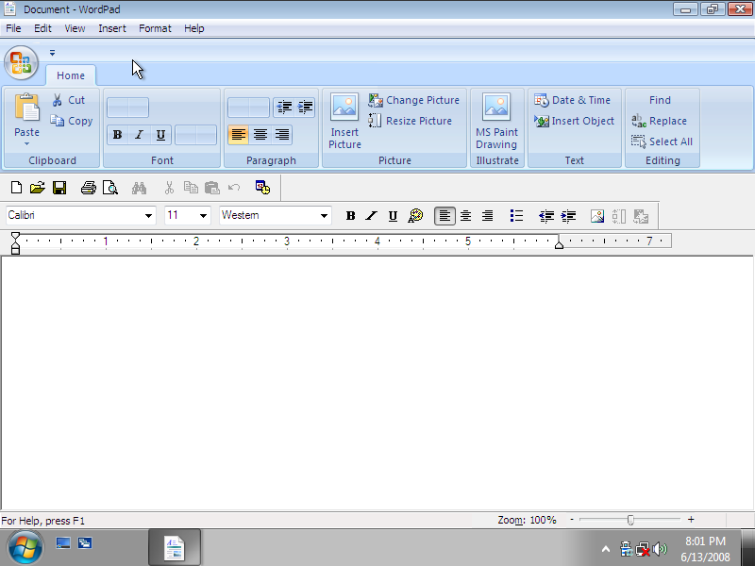This screenshot has width=755, height=566.
Task: Click the Windows Start orb
Action: click(25, 548)
